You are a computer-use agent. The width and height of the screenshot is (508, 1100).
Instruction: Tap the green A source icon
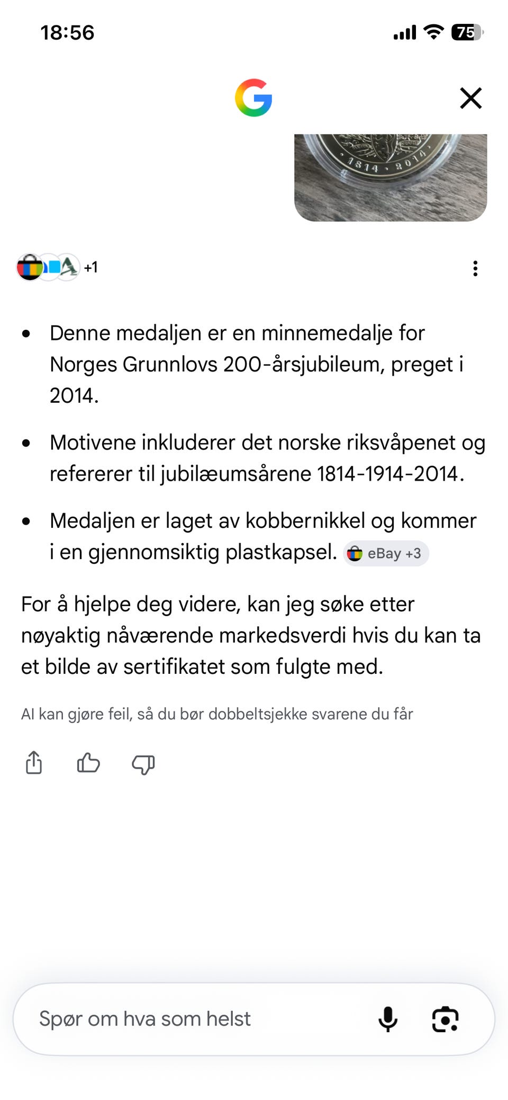point(69,267)
